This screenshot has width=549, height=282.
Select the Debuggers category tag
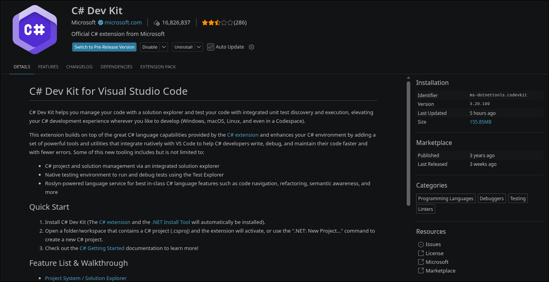(x=492, y=198)
